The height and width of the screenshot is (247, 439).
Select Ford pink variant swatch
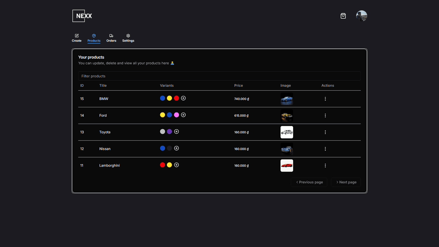tap(176, 115)
